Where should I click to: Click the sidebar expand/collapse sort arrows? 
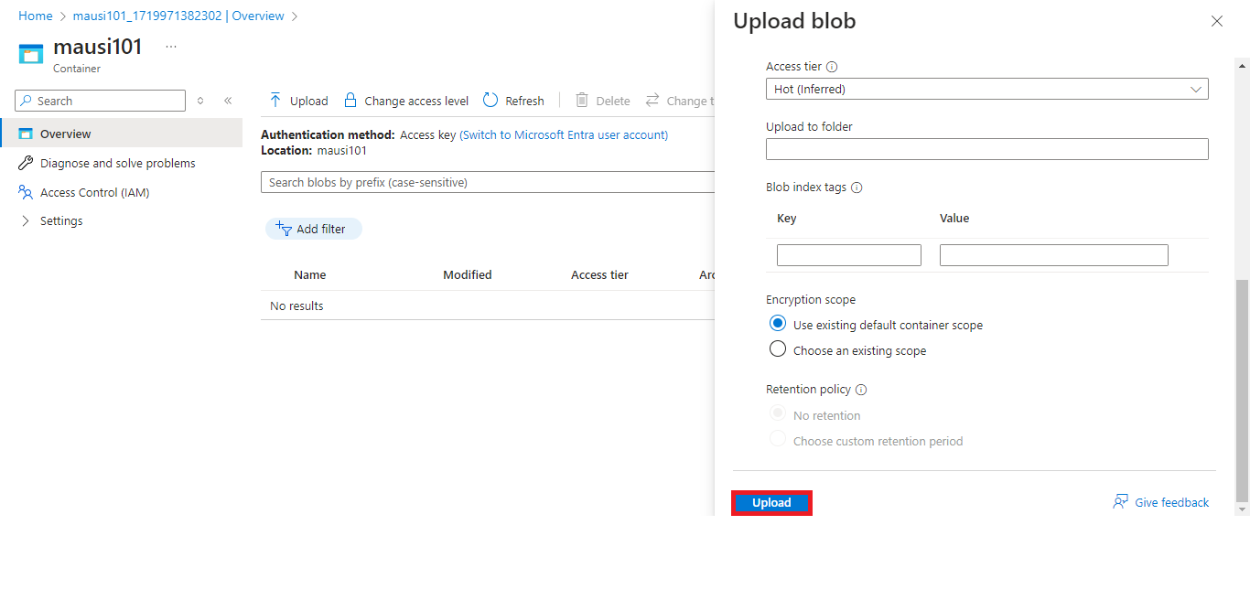coord(200,101)
